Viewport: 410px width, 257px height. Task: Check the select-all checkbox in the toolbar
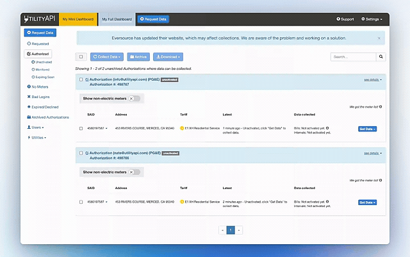click(81, 57)
